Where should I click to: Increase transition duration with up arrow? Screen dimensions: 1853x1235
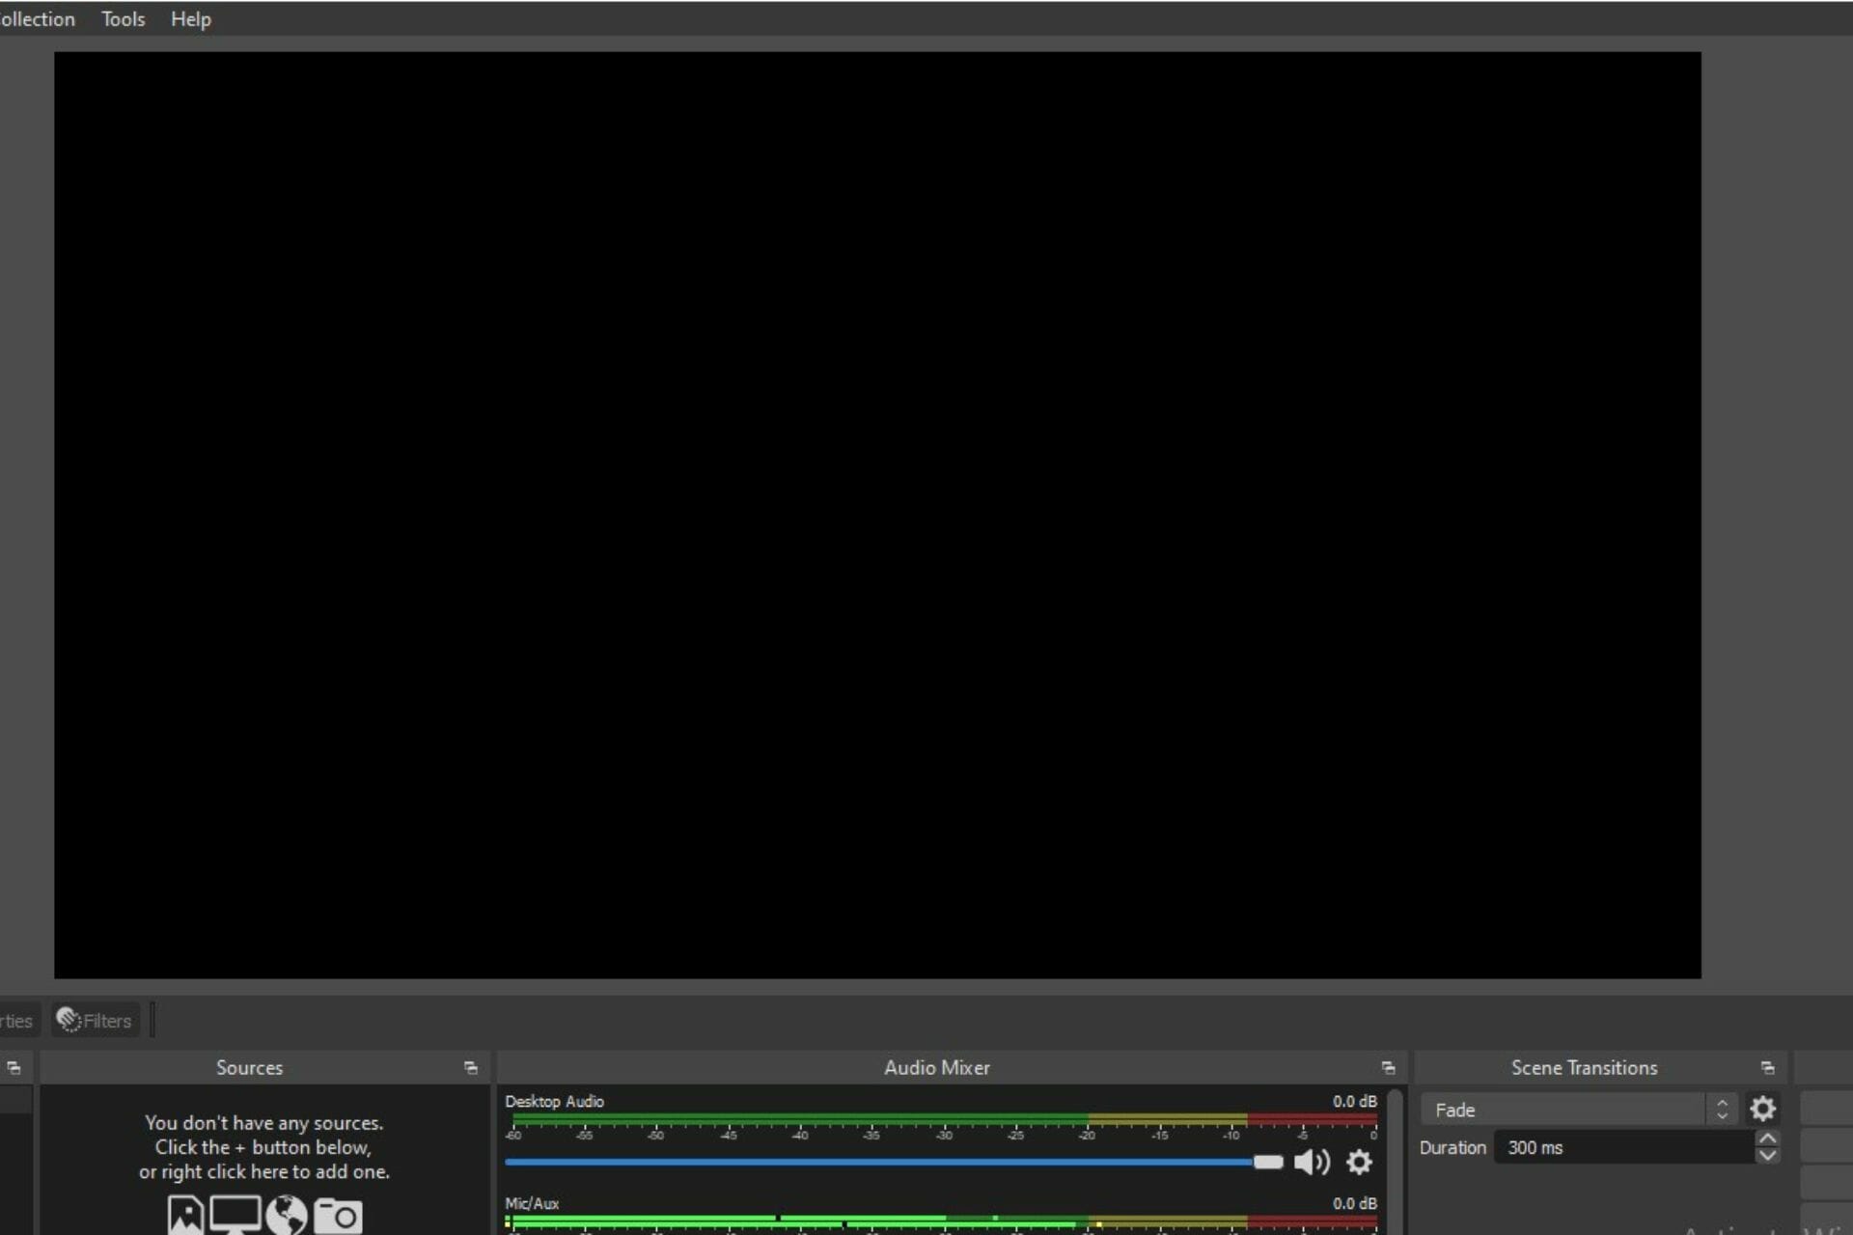(1767, 1139)
